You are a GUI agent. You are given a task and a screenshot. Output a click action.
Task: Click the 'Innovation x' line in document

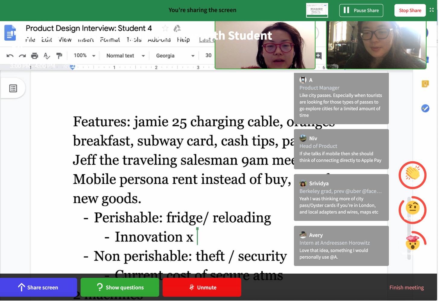pyautogui.click(x=154, y=237)
